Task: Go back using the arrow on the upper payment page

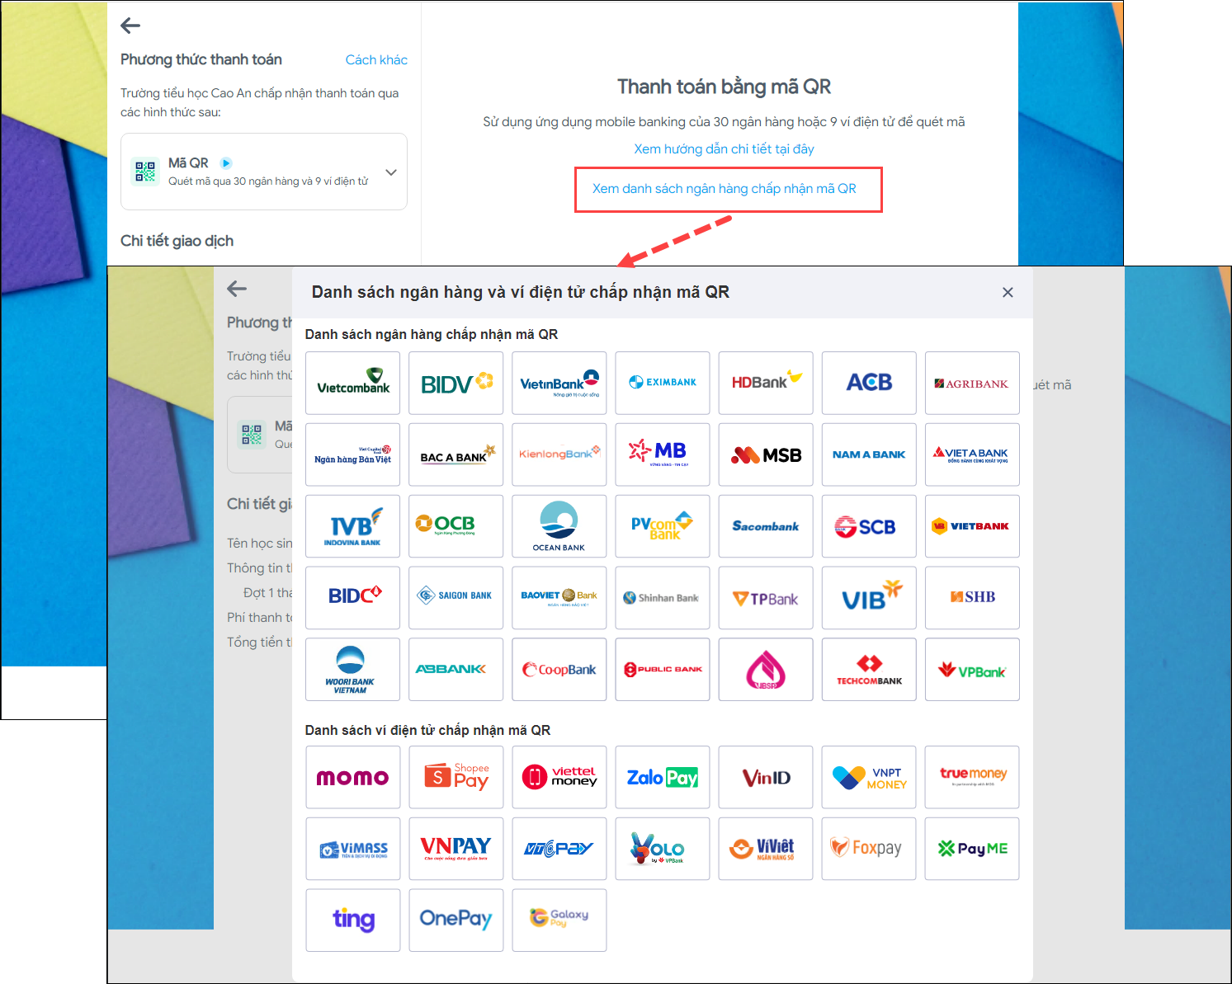Action: (130, 26)
